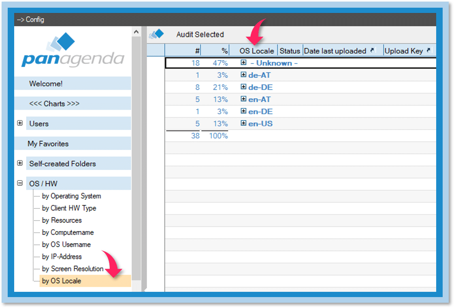Sort by the OS Locale column header
This screenshot has width=454, height=308.
click(256, 51)
